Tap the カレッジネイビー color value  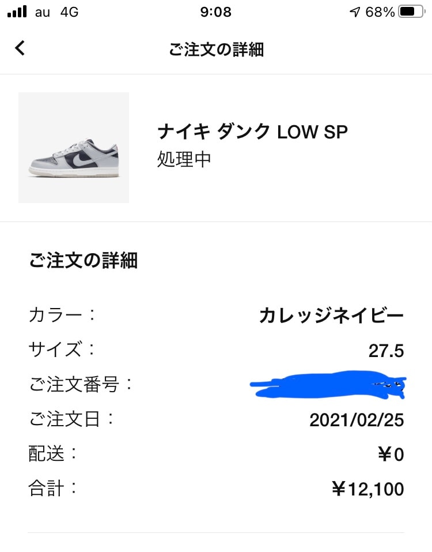331,316
